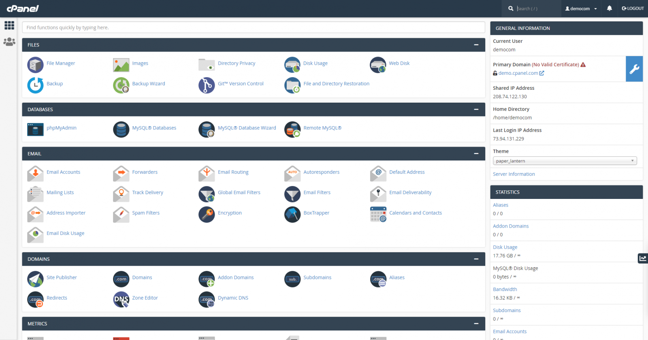The image size is (648, 340).
Task: Click the Email Accounts statistics link
Action: coord(509,332)
